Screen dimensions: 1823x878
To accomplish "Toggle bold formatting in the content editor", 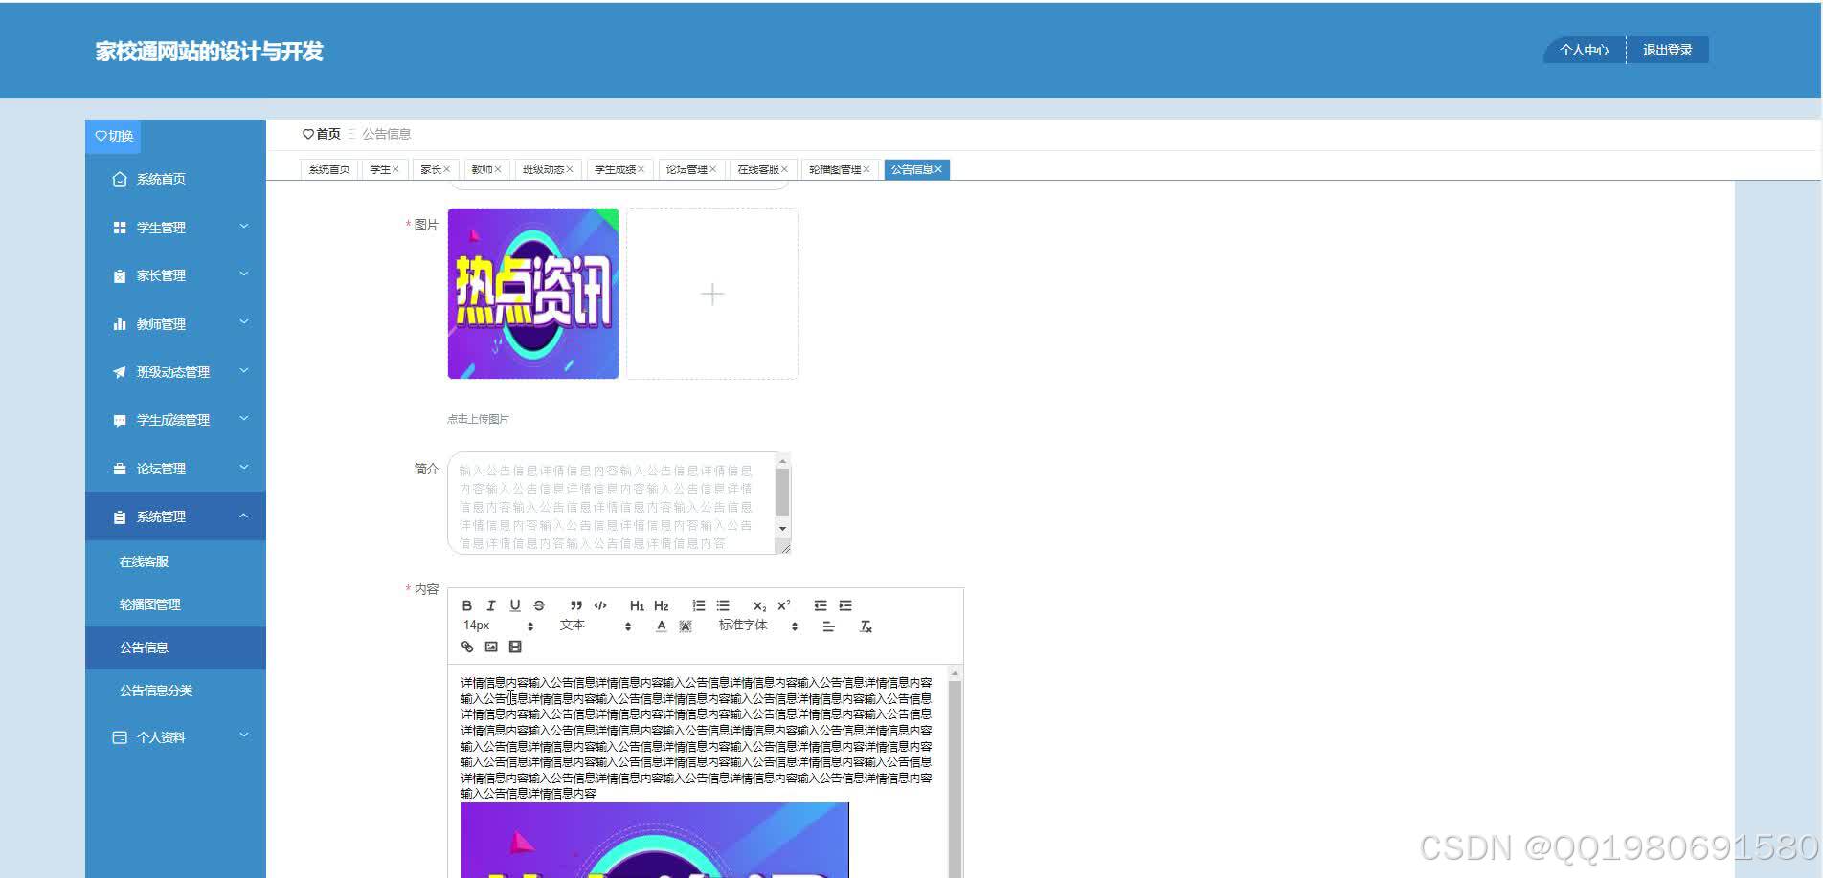I will 467,605.
